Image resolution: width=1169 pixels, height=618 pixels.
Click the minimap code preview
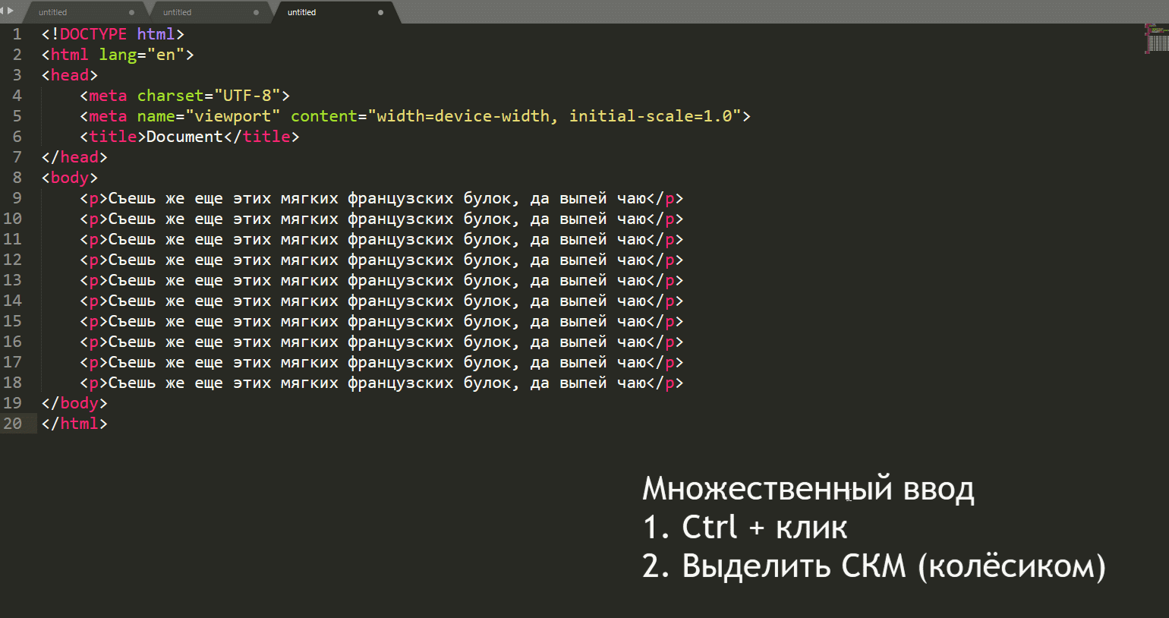1157,39
